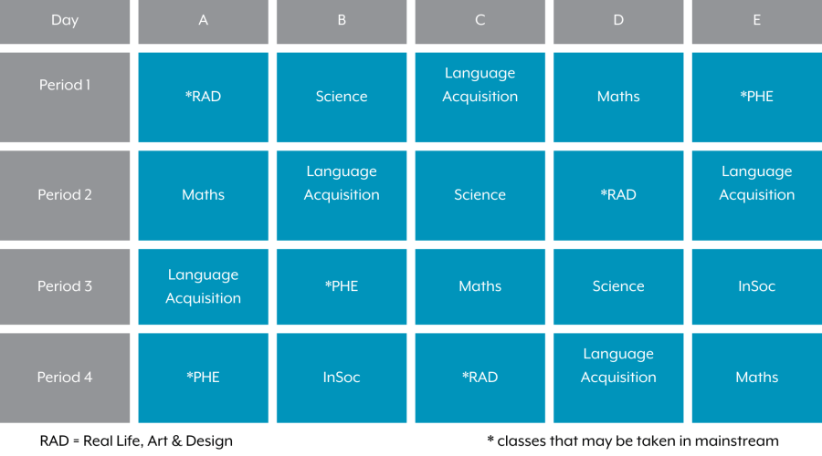This screenshot has height=456, width=822.
Task: Click *RAD cell in Period 1, Day A
Action: pyautogui.click(x=203, y=97)
